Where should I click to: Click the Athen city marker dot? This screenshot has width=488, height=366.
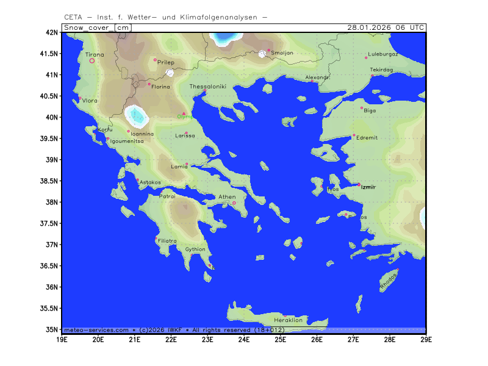[x=234, y=203]
